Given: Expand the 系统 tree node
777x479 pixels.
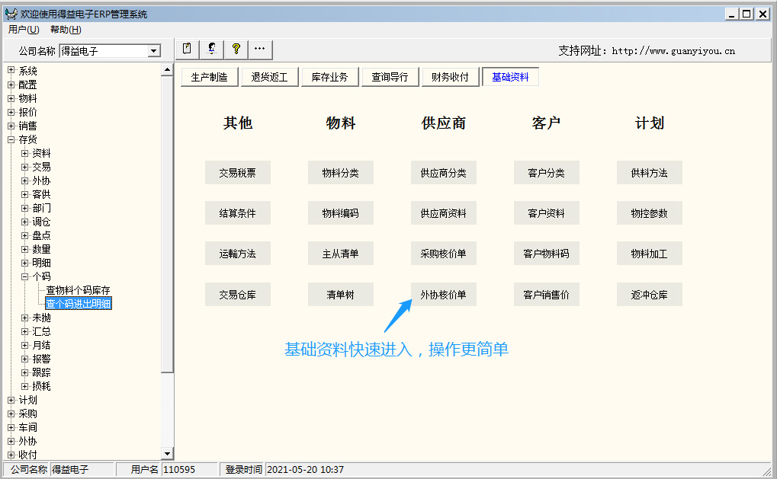Looking at the screenshot, I should point(11,71).
